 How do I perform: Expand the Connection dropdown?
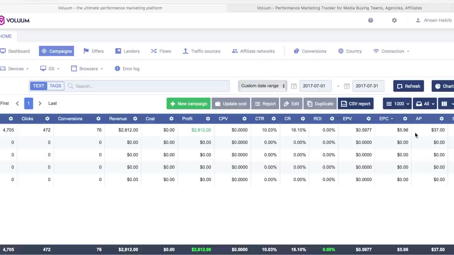pos(391,51)
